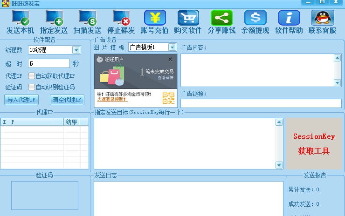
Task: Open 账号充值 yen icon
Action: [x=155, y=18]
